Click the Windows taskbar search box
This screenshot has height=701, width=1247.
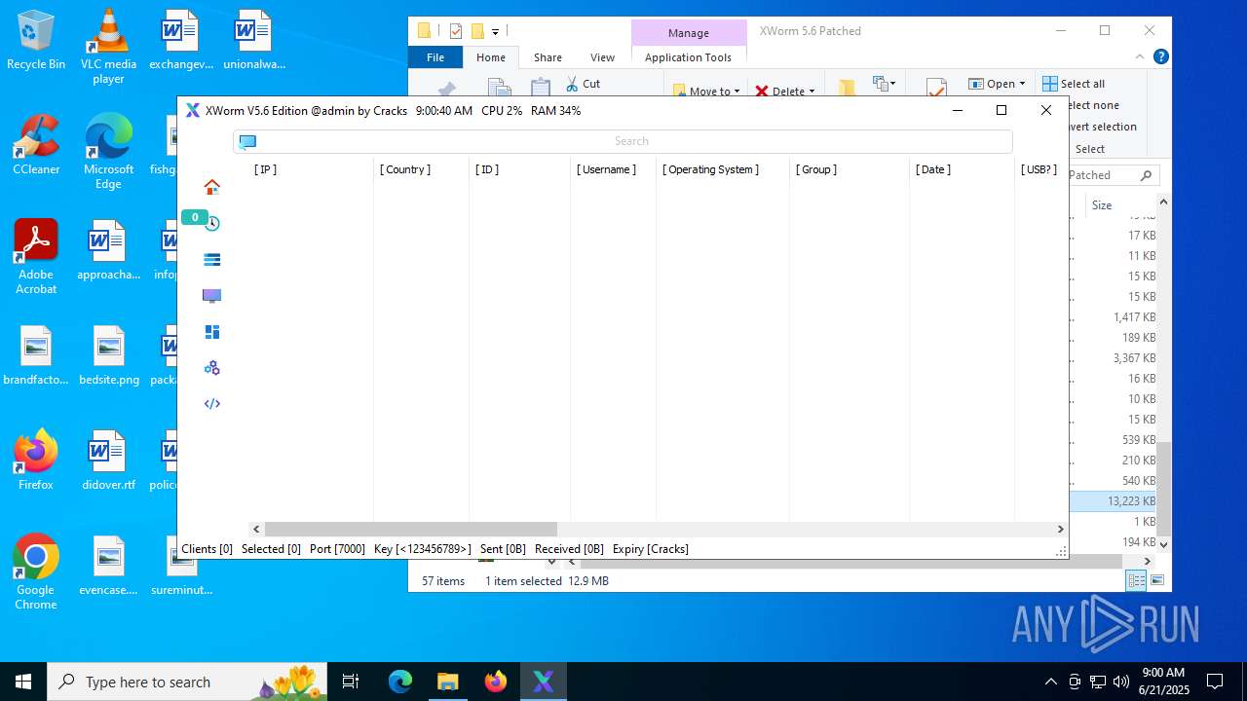point(189,682)
